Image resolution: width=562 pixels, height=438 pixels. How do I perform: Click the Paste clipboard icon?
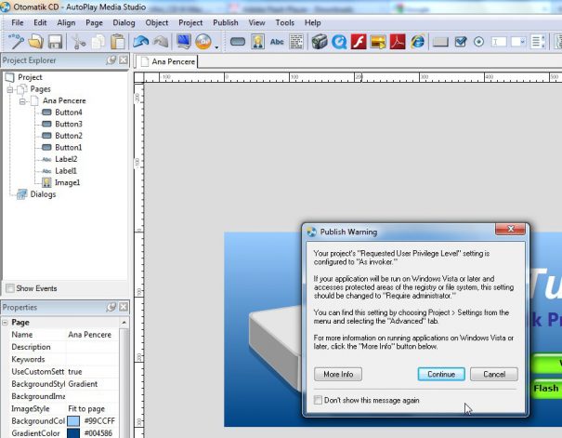[x=118, y=42]
